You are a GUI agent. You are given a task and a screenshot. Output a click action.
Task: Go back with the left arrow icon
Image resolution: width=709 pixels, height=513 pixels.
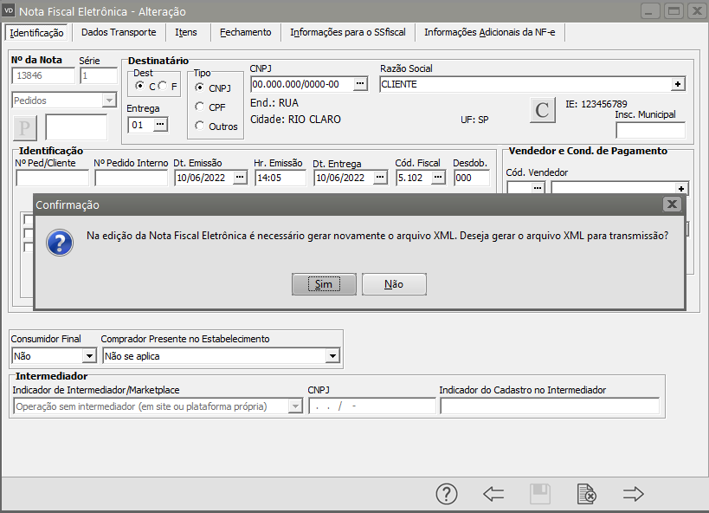(493, 494)
